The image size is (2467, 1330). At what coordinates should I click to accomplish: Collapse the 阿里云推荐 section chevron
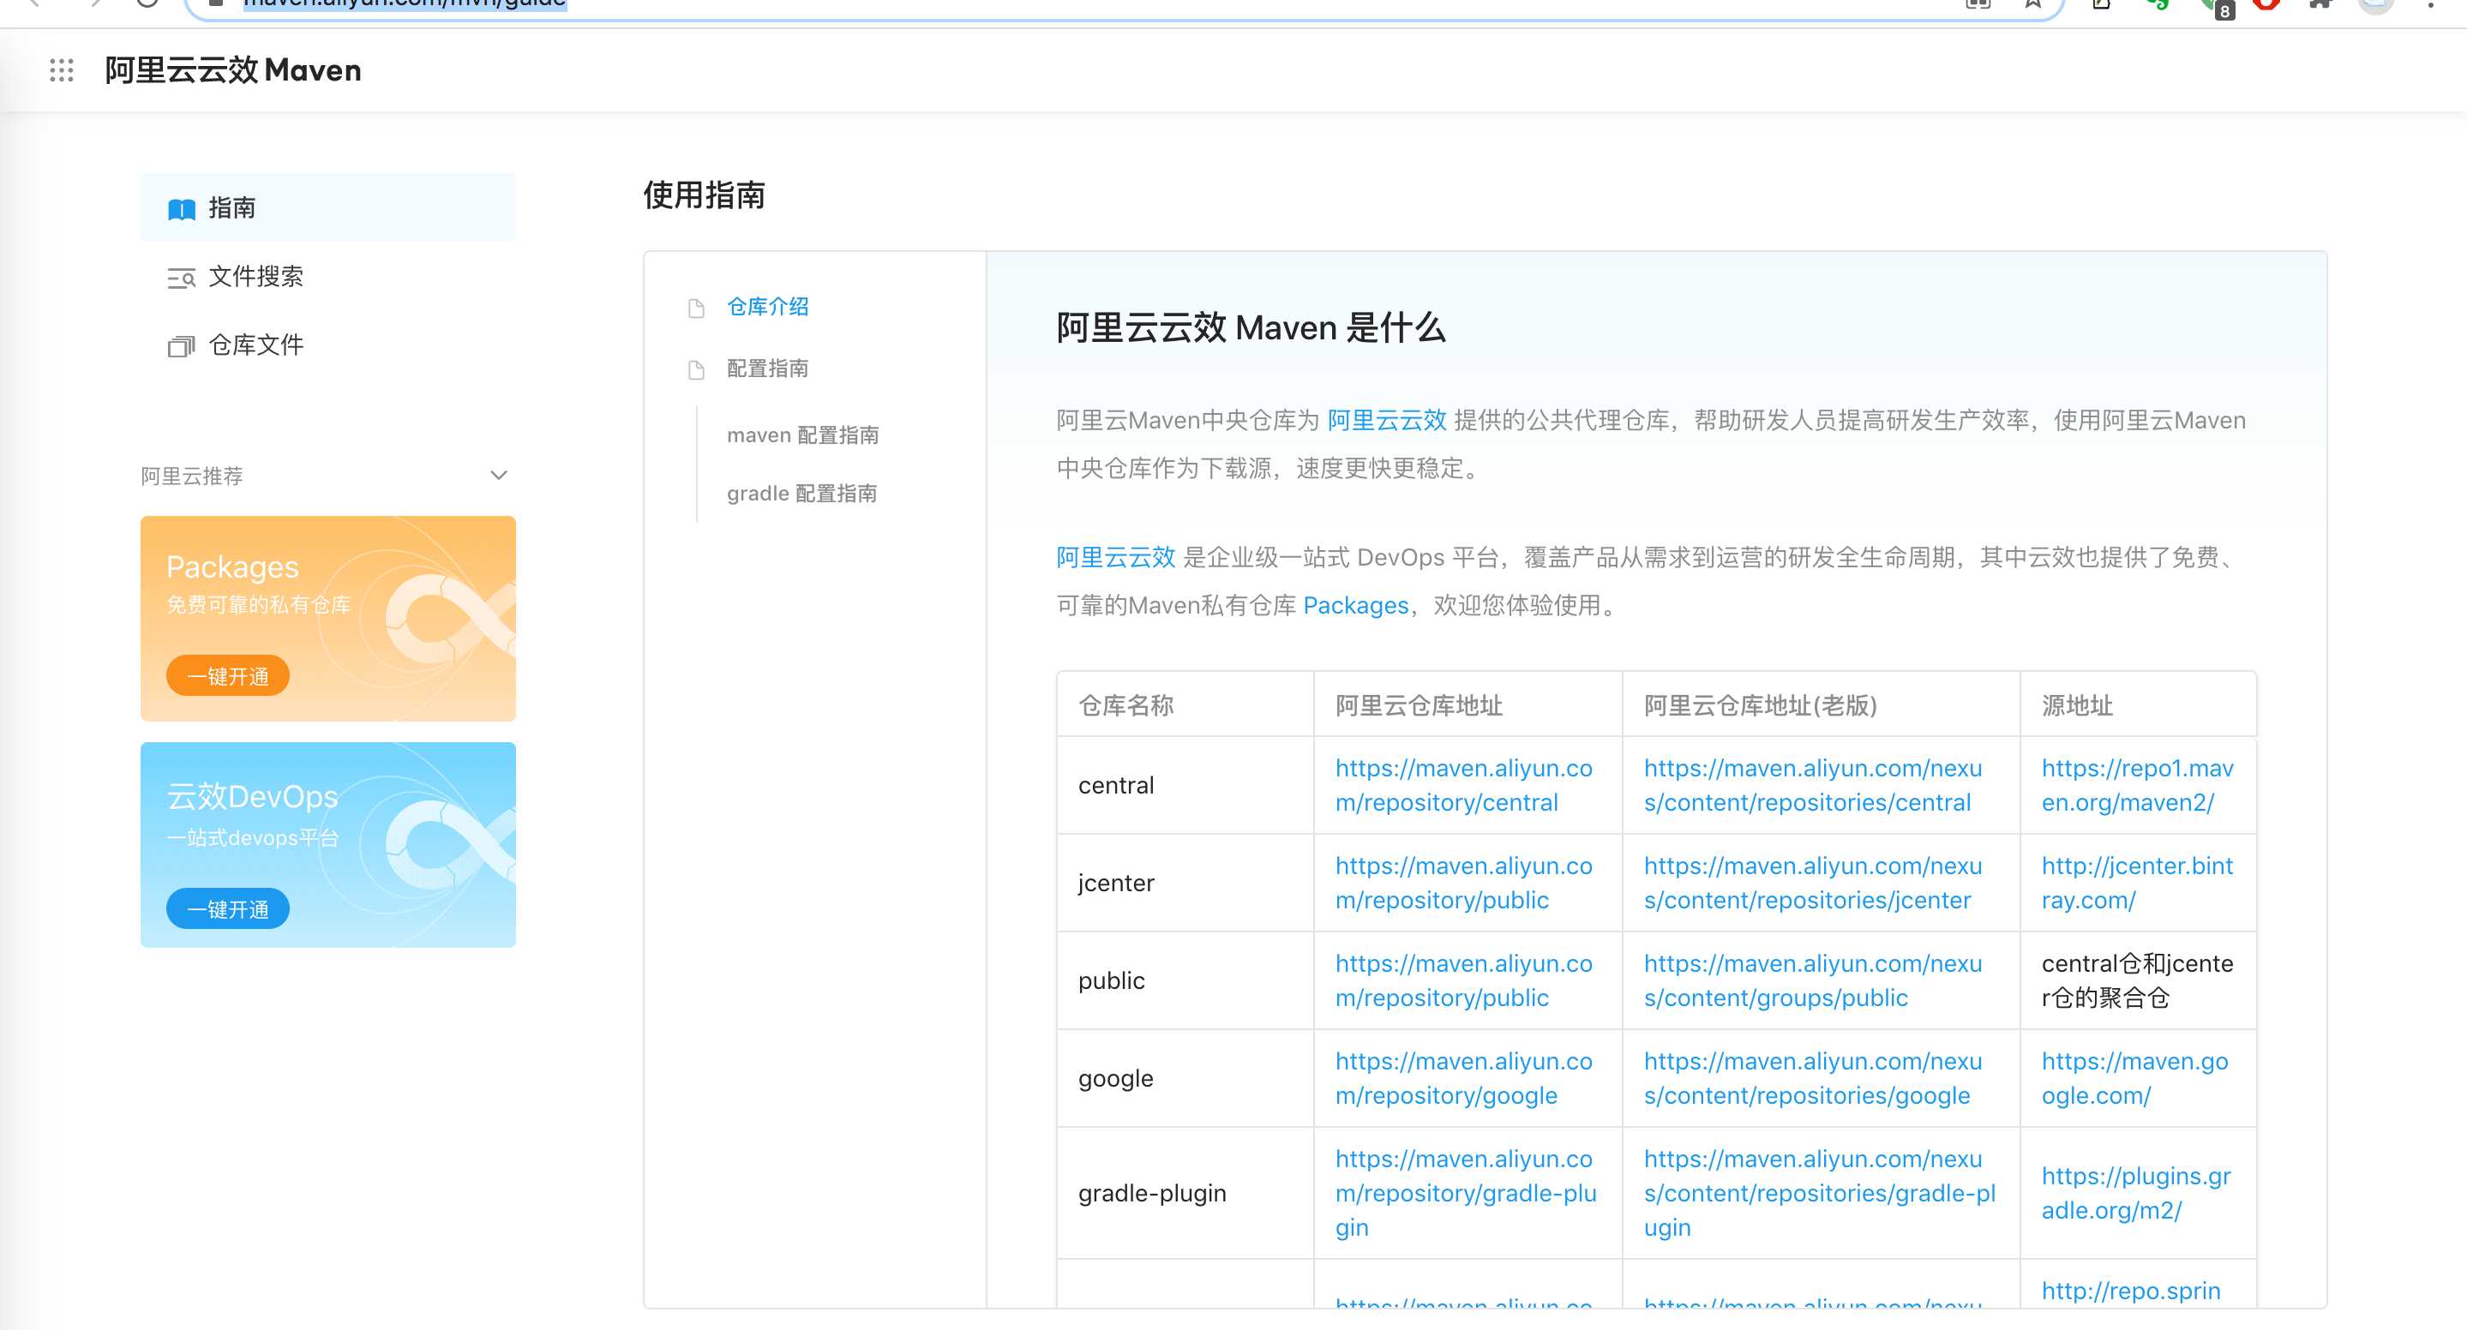(498, 475)
